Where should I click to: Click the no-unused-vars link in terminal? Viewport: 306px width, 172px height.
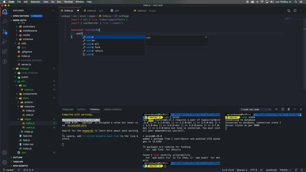pos(76,125)
